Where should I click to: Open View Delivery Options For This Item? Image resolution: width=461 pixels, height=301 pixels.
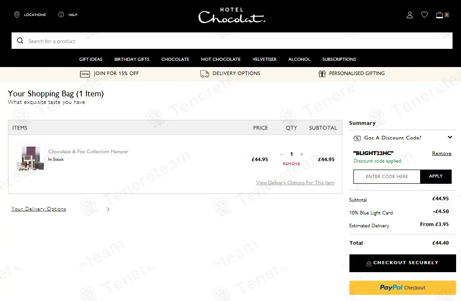click(295, 183)
